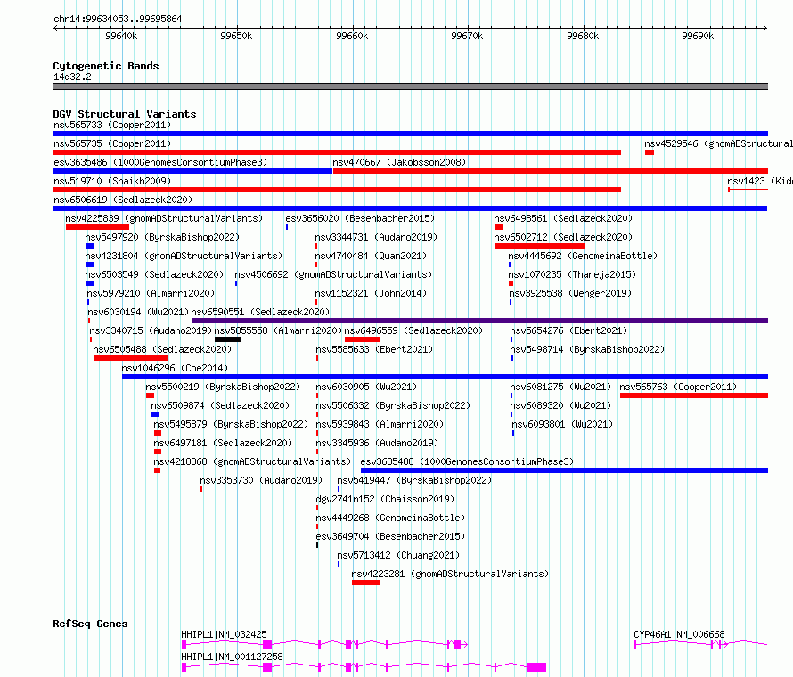
Task: Select nsv1070235 (Thareja2015) label
Action: point(572,274)
